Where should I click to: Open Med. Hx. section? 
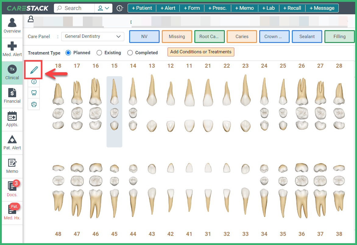(x=12, y=213)
